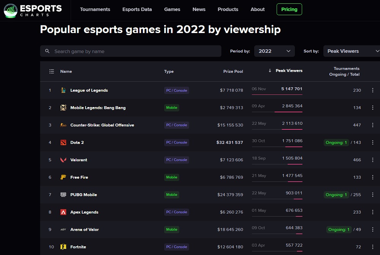Open the About menu

pos(258,9)
